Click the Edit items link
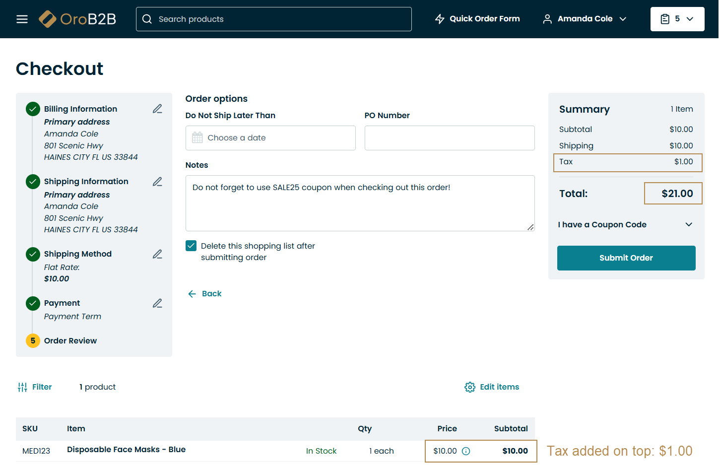720x471 pixels. tap(492, 387)
